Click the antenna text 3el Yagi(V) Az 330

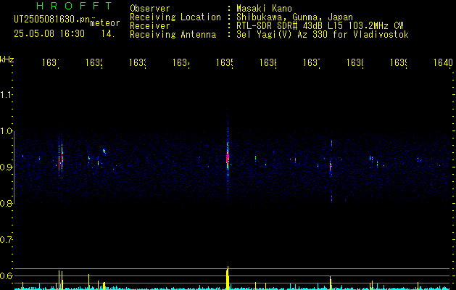(283, 35)
